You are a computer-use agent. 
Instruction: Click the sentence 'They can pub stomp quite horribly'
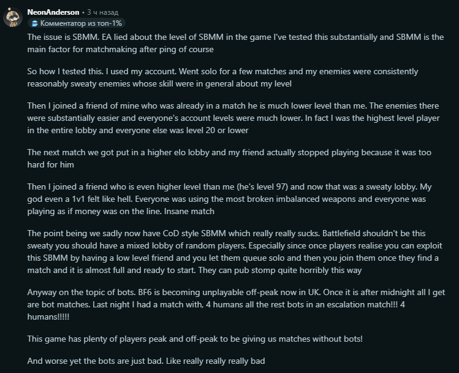click(280, 270)
